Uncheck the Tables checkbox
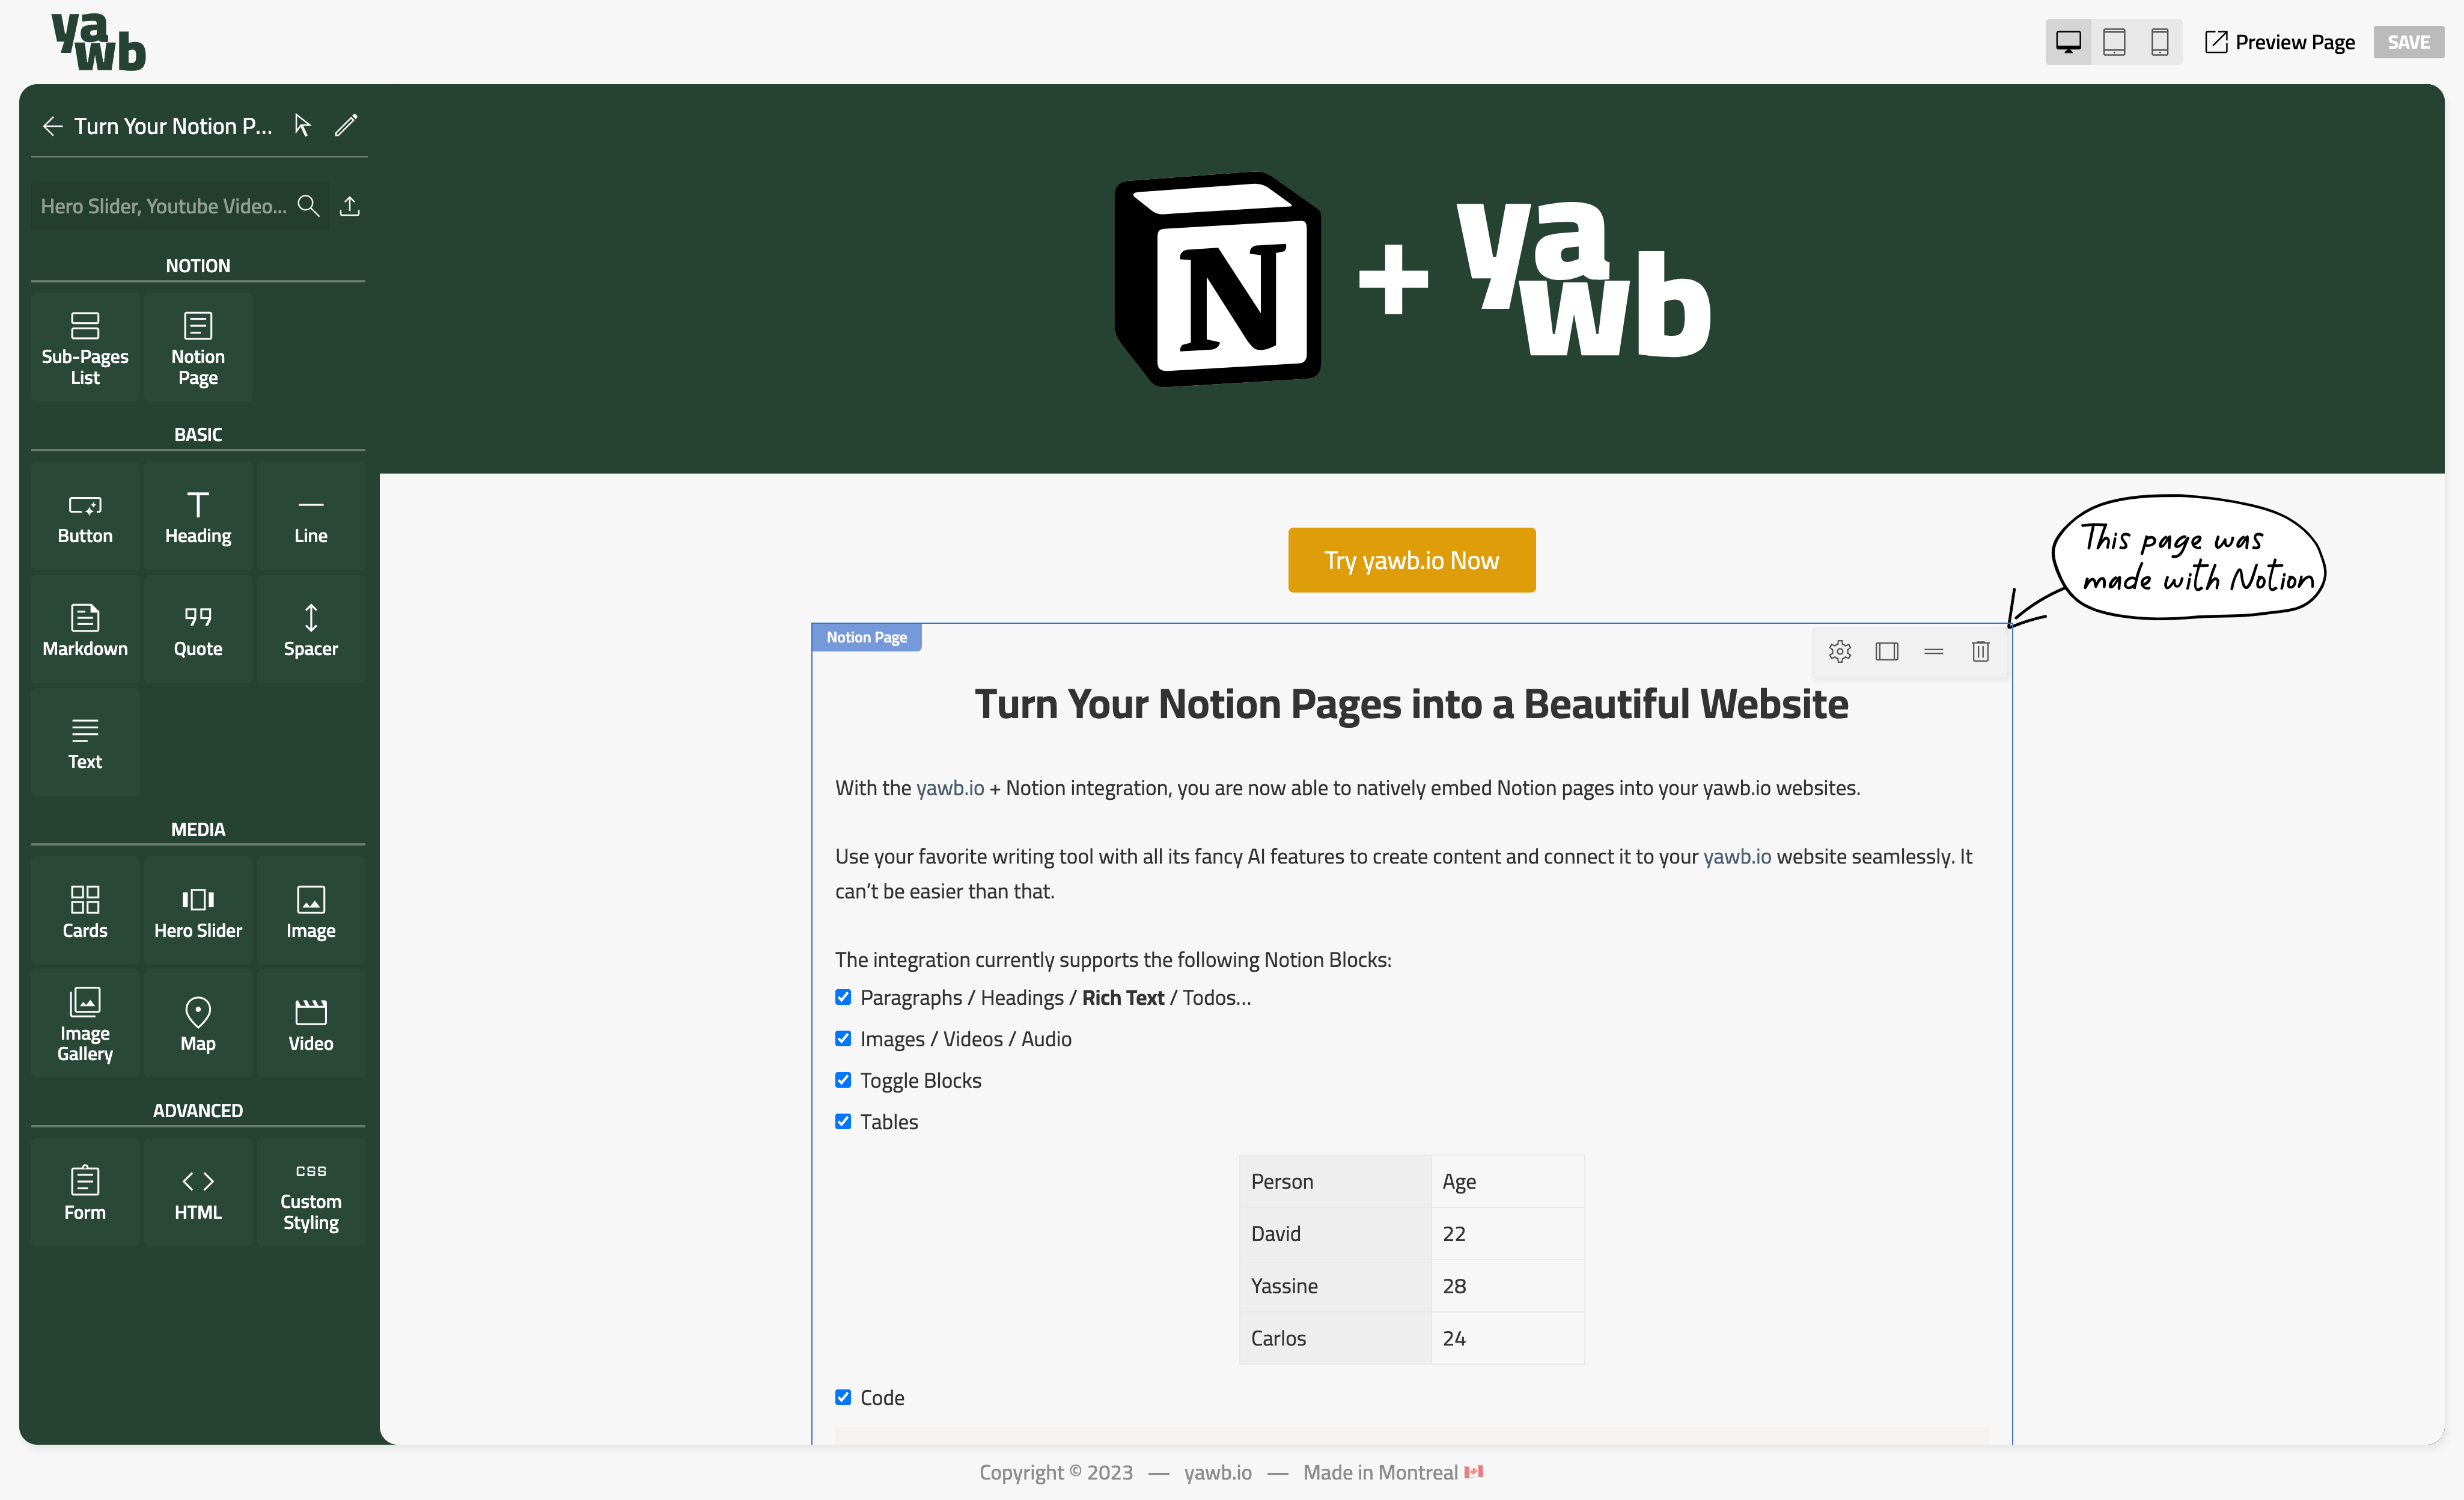The height and width of the screenshot is (1500, 2464). [x=843, y=1121]
